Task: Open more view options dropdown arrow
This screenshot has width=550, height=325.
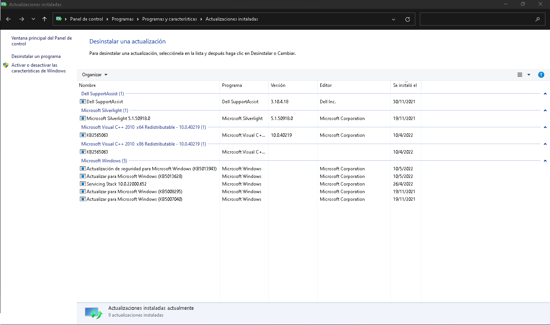Action: pyautogui.click(x=529, y=75)
